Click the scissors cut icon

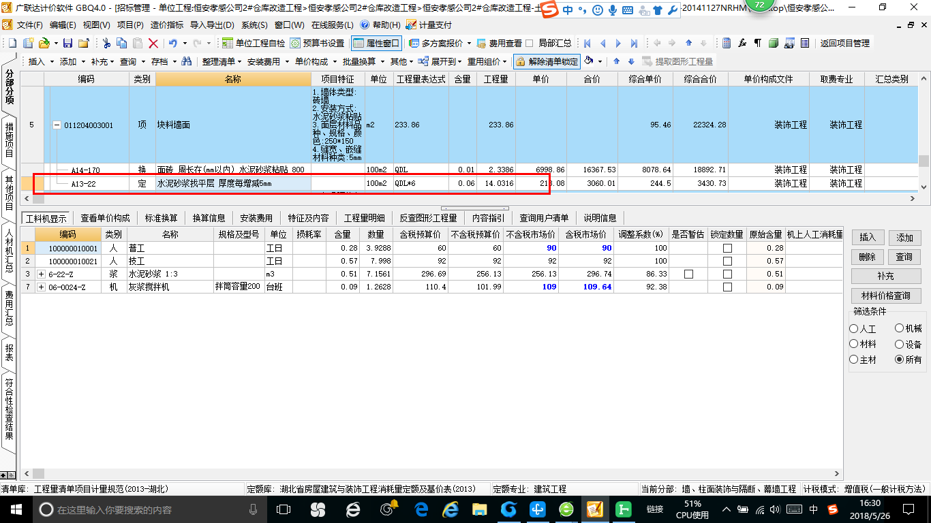pos(106,43)
